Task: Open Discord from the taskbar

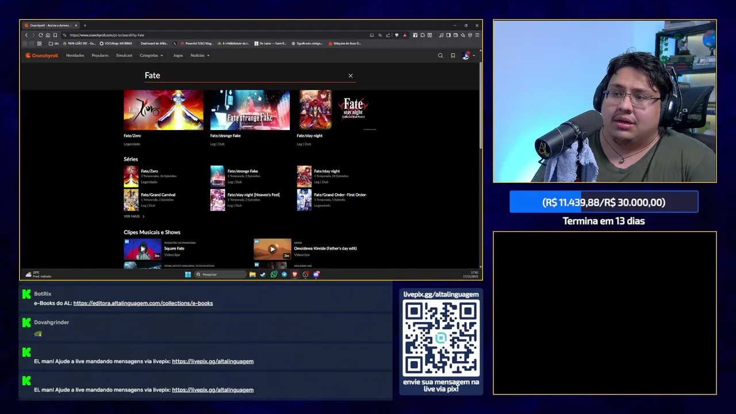Action: coord(316,274)
